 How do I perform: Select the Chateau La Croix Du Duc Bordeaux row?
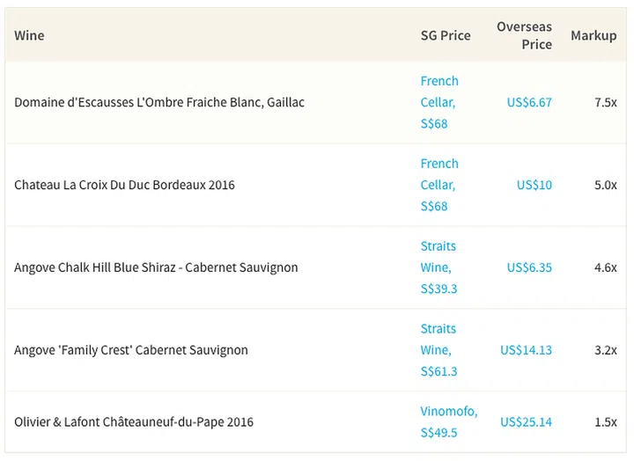pyautogui.click(x=124, y=185)
